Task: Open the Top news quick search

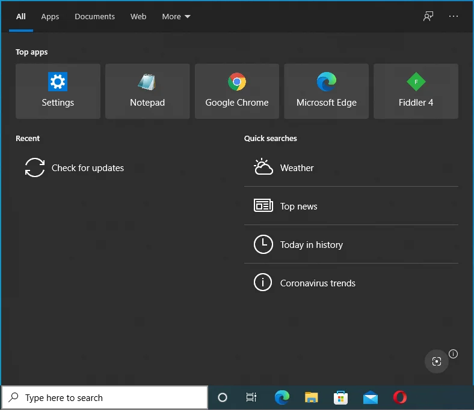Action: click(x=351, y=206)
